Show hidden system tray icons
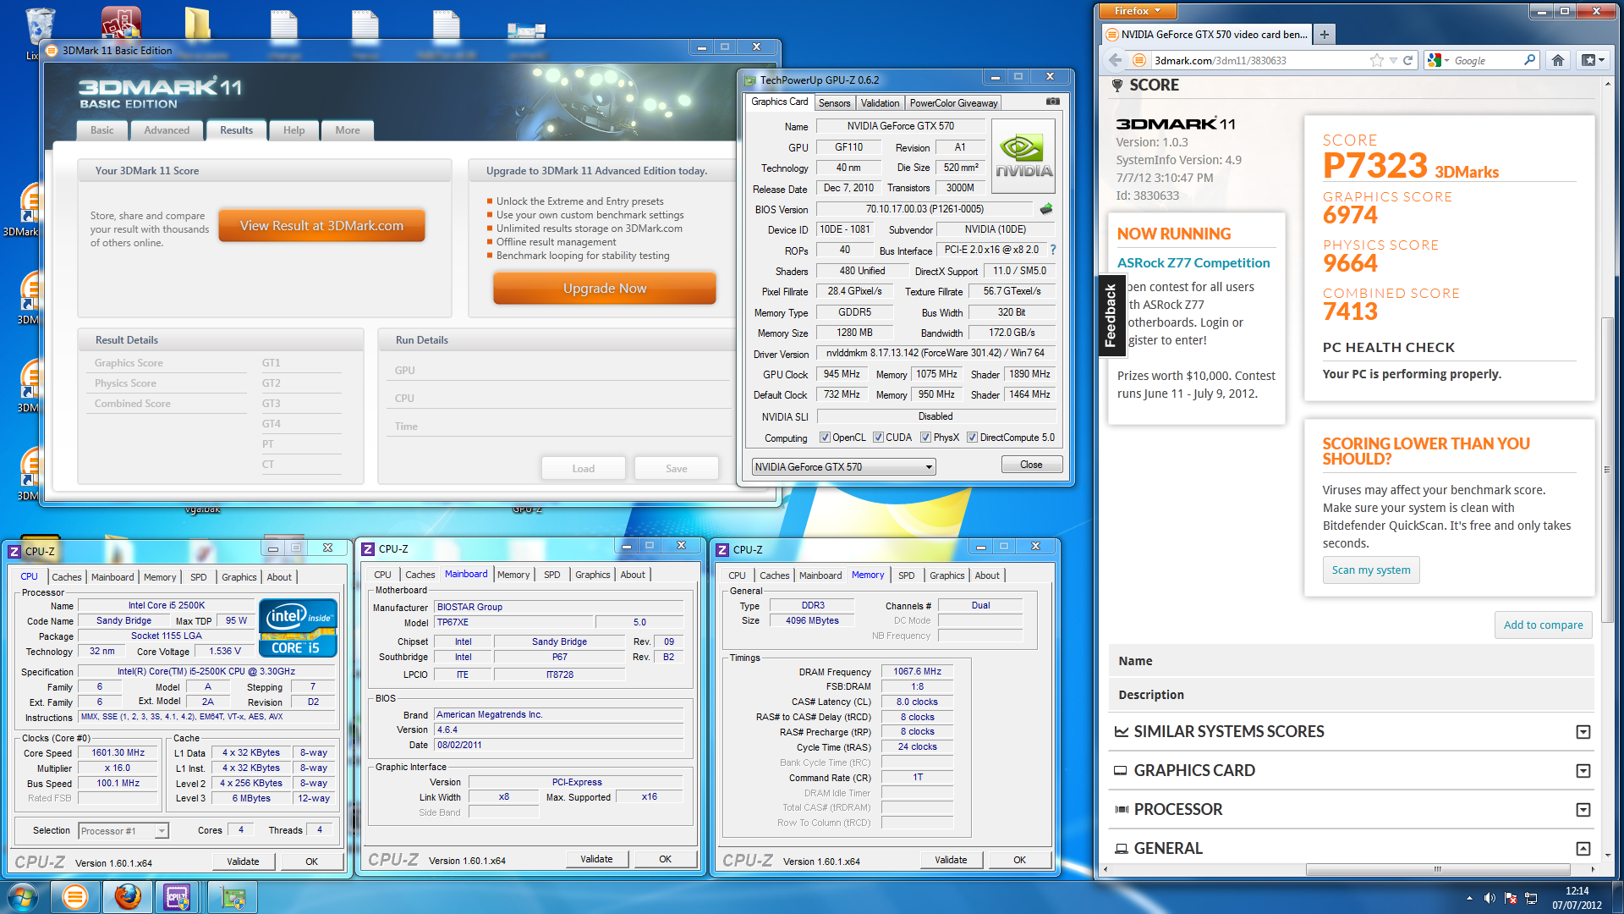Screen dimensions: 1624x914 click(1469, 898)
